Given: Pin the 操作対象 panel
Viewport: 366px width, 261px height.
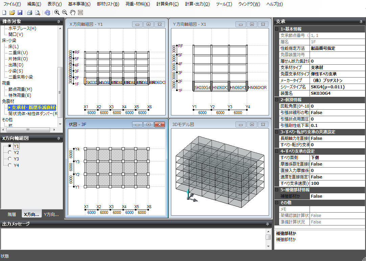Looking at the screenshot, I should point(58,22).
